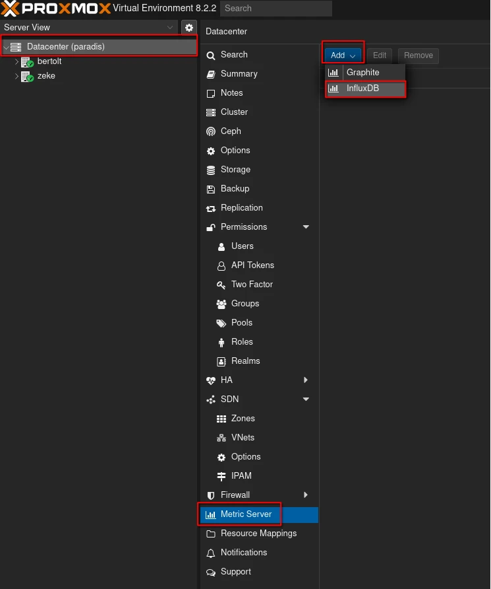This screenshot has width=491, height=589.
Task: Click the top Search input field
Action: (275, 9)
